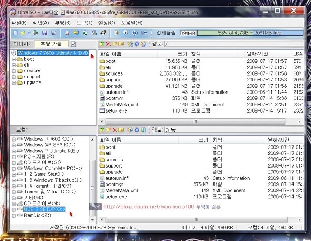Open image info with the 'i' icon
Image resolution: width=311 pixels, height=241 pixels.
point(125,33)
